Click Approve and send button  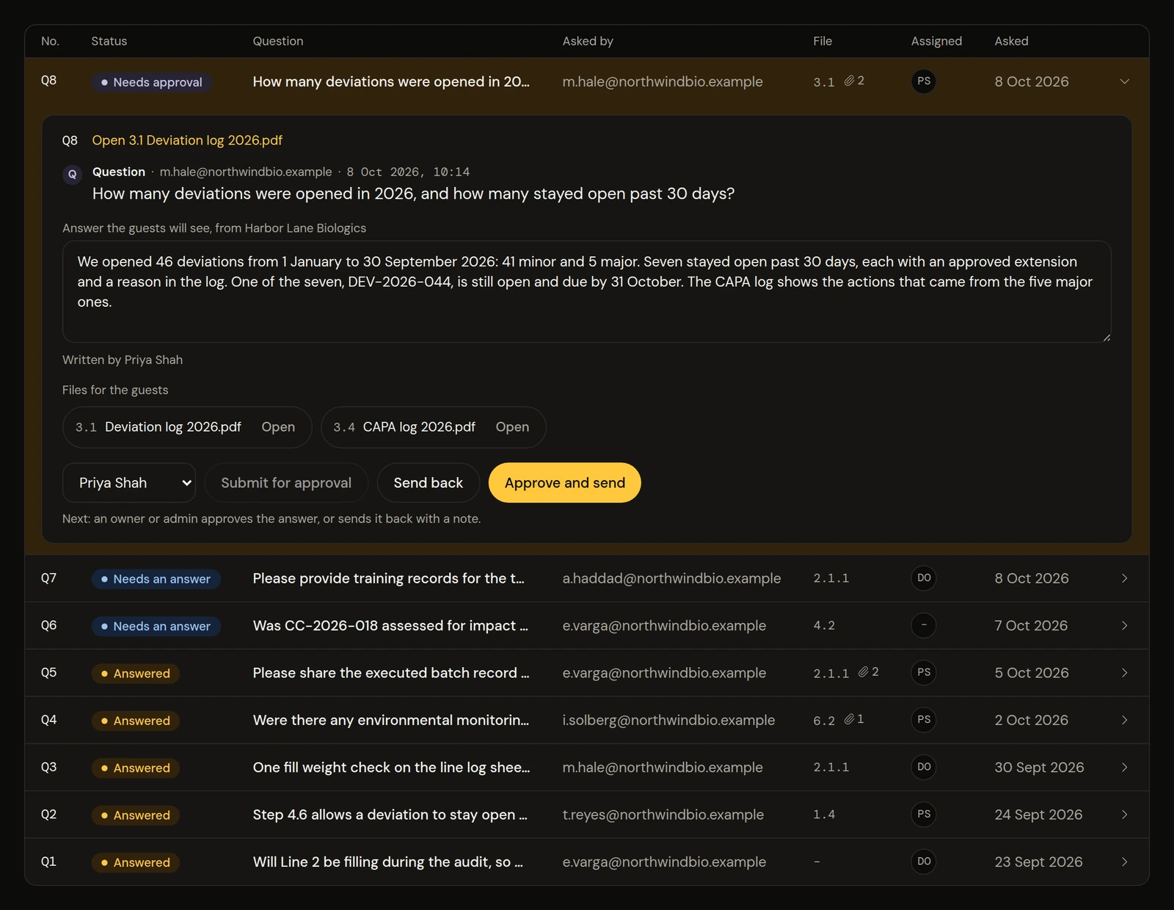(565, 483)
